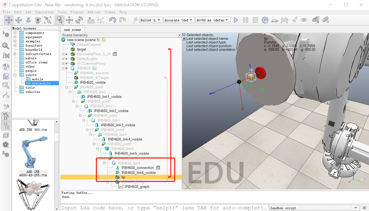Screen dimensions: 369x211
Task: Open calculation module f(x) icon
Action: pos(6,55)
